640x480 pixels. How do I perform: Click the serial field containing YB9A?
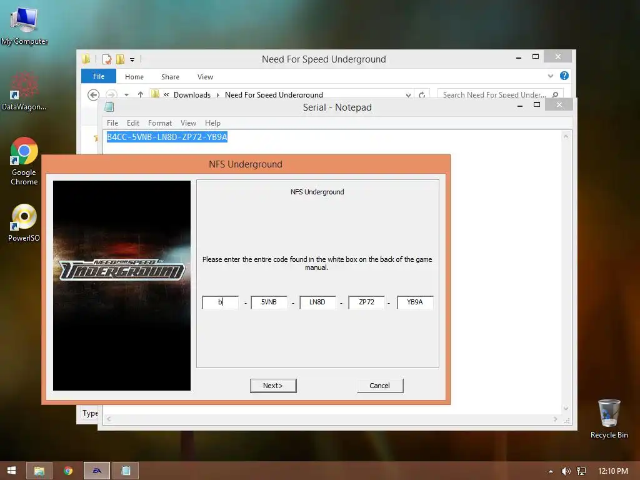[x=415, y=302]
